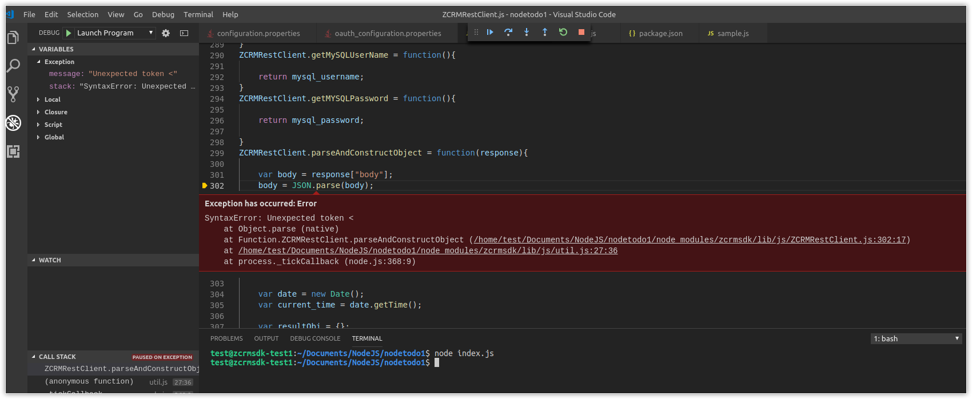Click the exception message variable row

tap(113, 74)
